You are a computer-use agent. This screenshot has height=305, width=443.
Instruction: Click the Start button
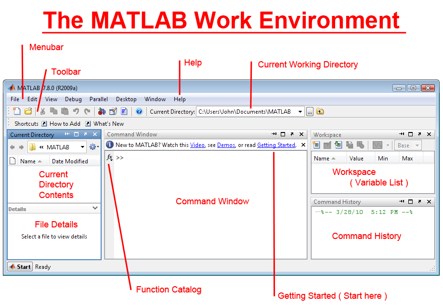point(20,266)
